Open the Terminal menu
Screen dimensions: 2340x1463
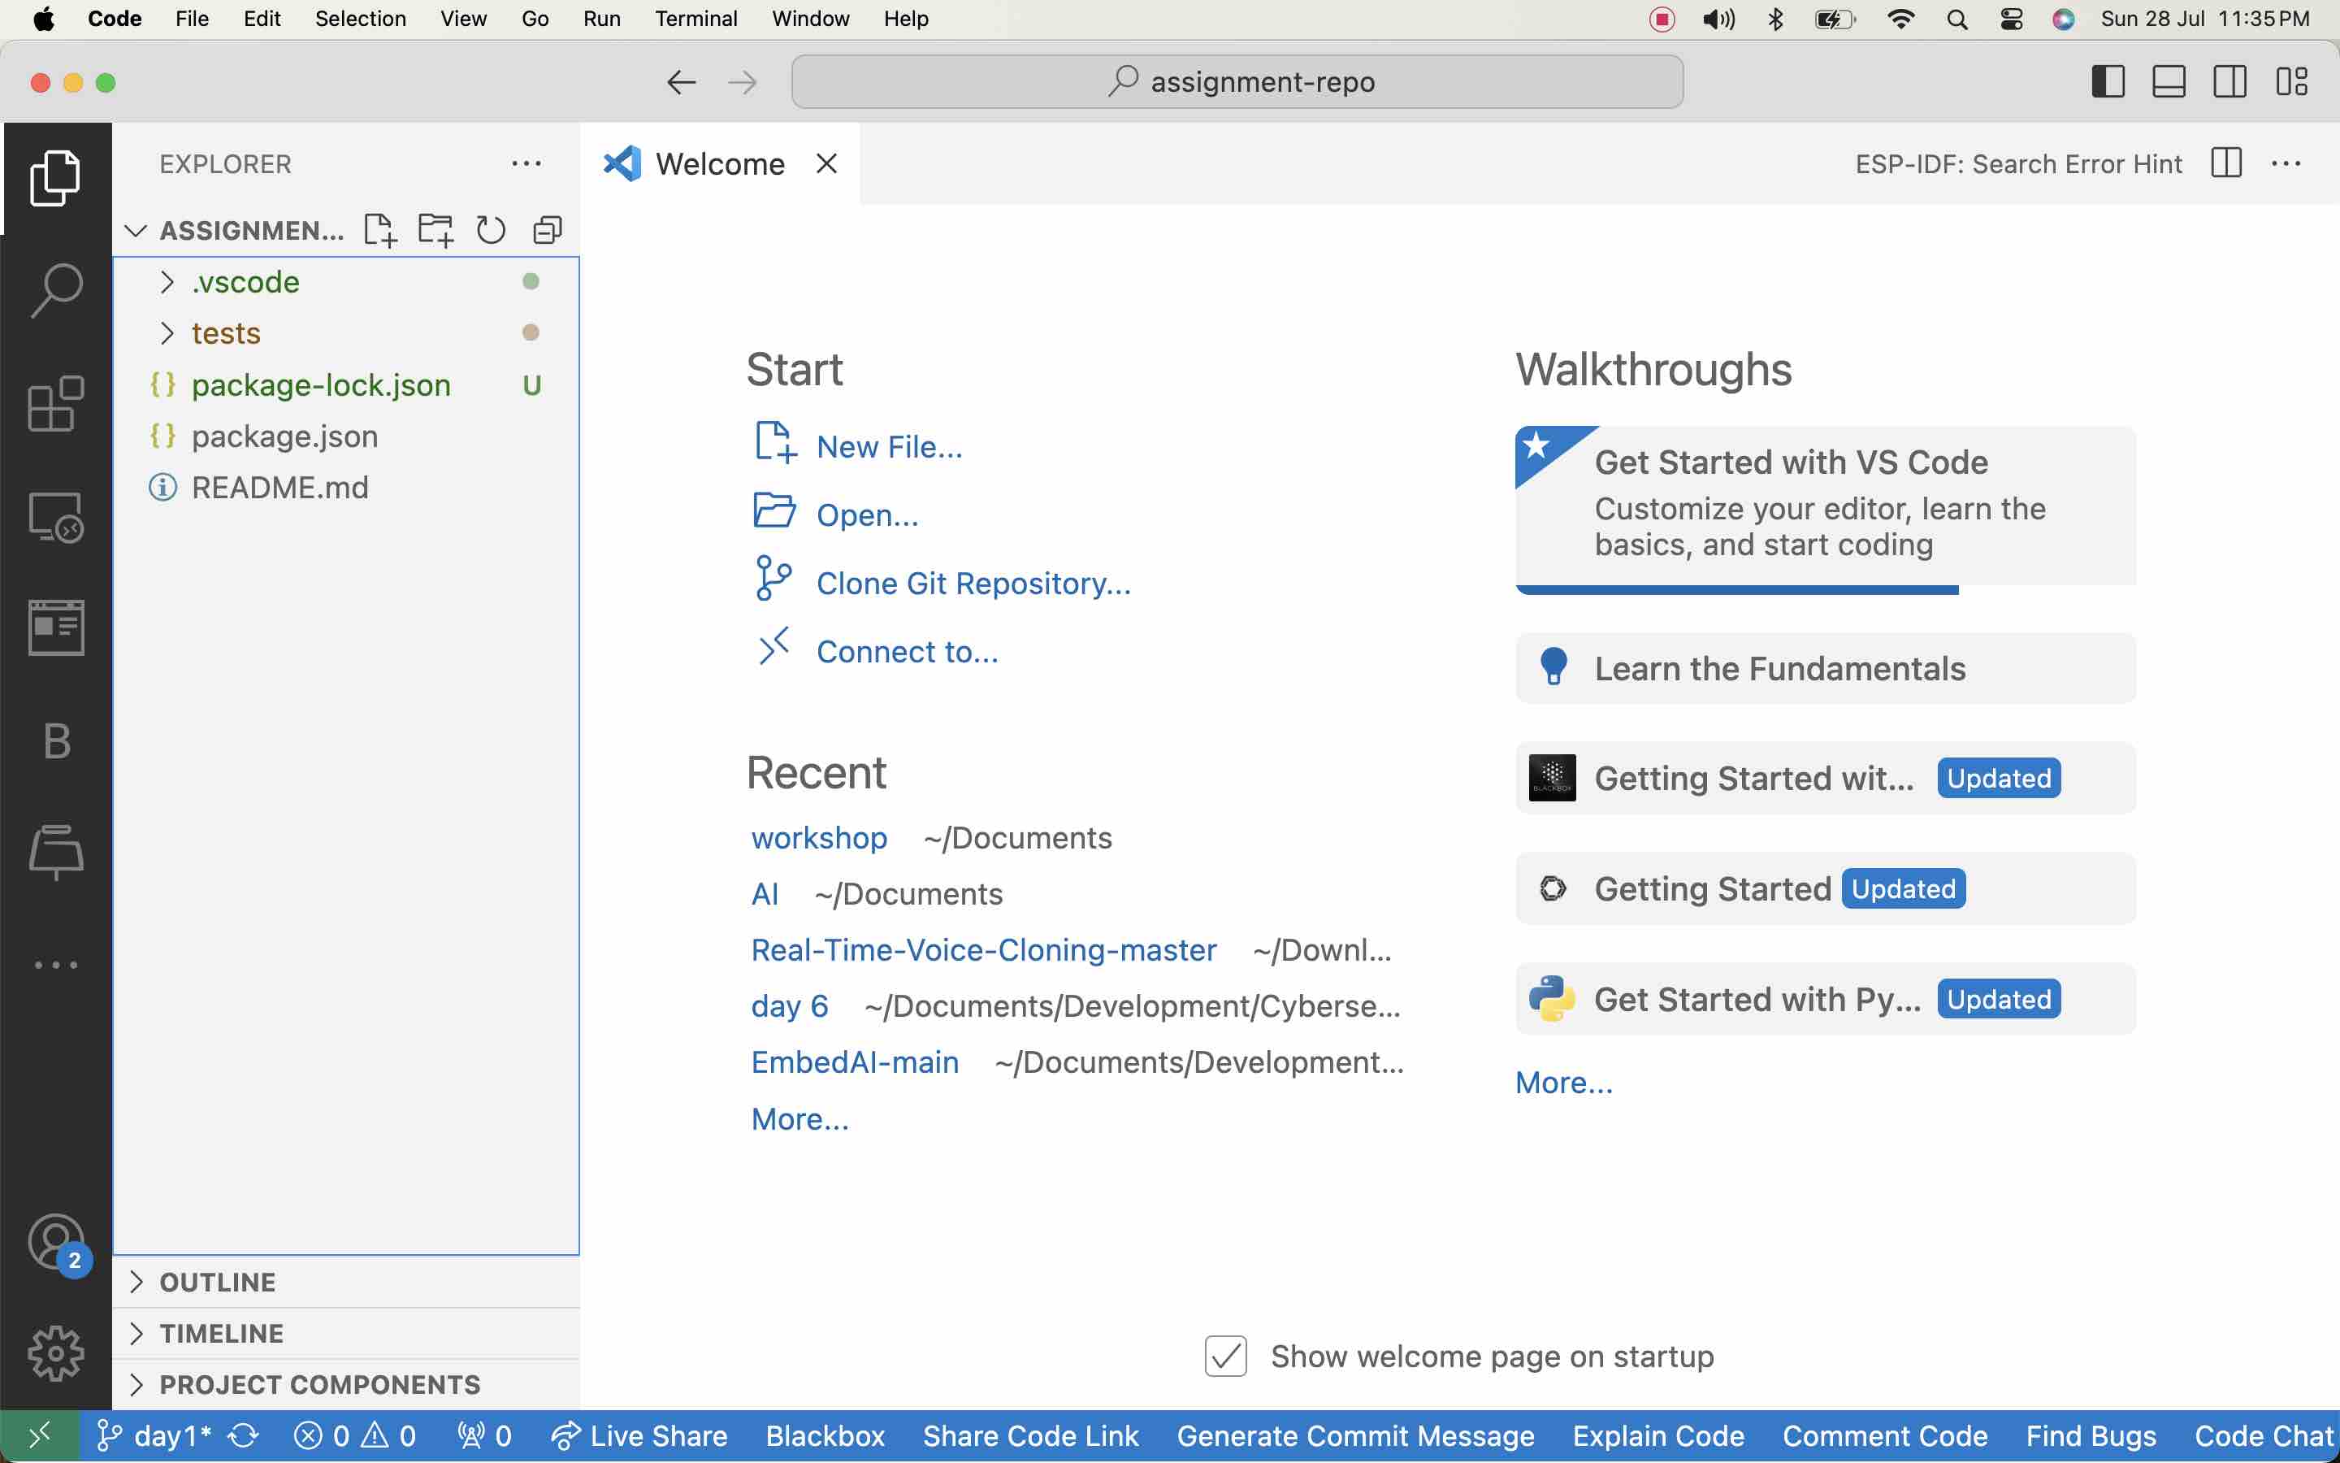click(x=695, y=19)
